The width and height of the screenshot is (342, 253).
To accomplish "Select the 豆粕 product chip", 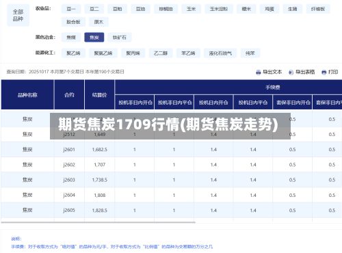I will click(x=118, y=9).
